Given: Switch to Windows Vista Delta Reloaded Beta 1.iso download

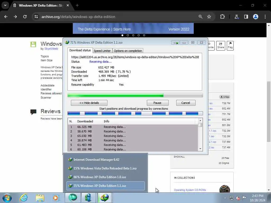Looking at the screenshot, I should pos(105,168).
